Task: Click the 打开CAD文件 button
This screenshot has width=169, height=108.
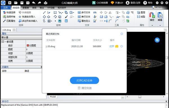Action: pyautogui.click(x=84, y=80)
